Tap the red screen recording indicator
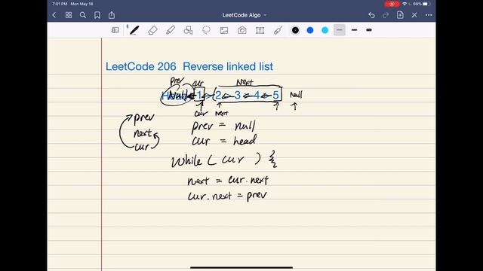Image resolution: width=483 pixels, height=271 pixels. (x=392, y=4)
